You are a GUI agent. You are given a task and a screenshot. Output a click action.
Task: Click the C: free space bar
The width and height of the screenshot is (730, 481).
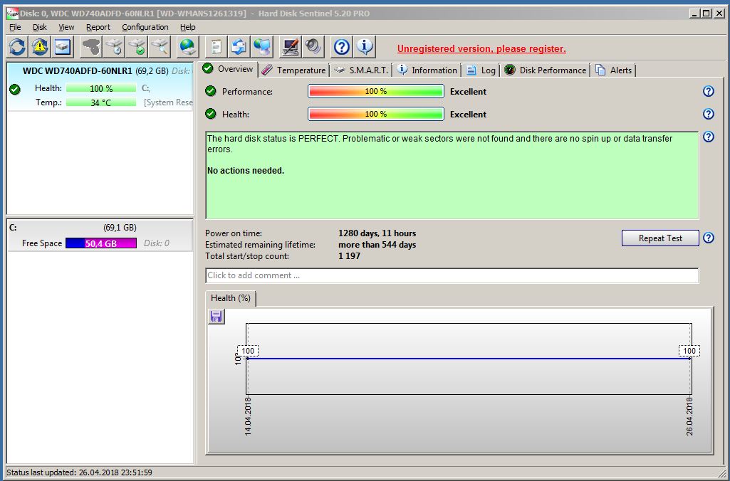tap(100, 243)
